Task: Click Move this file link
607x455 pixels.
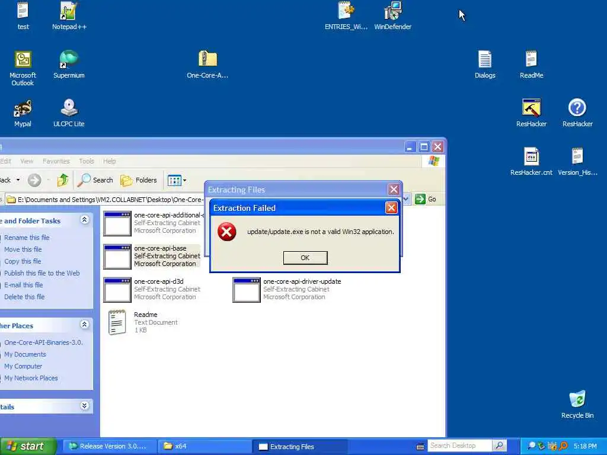Action: coord(23,249)
